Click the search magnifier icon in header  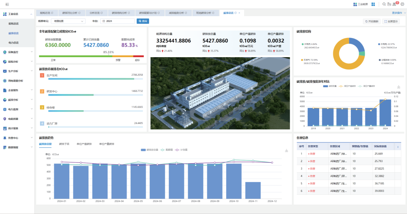click(384, 4)
